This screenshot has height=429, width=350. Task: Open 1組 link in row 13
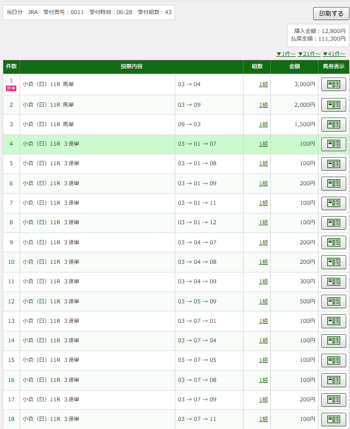263,321
